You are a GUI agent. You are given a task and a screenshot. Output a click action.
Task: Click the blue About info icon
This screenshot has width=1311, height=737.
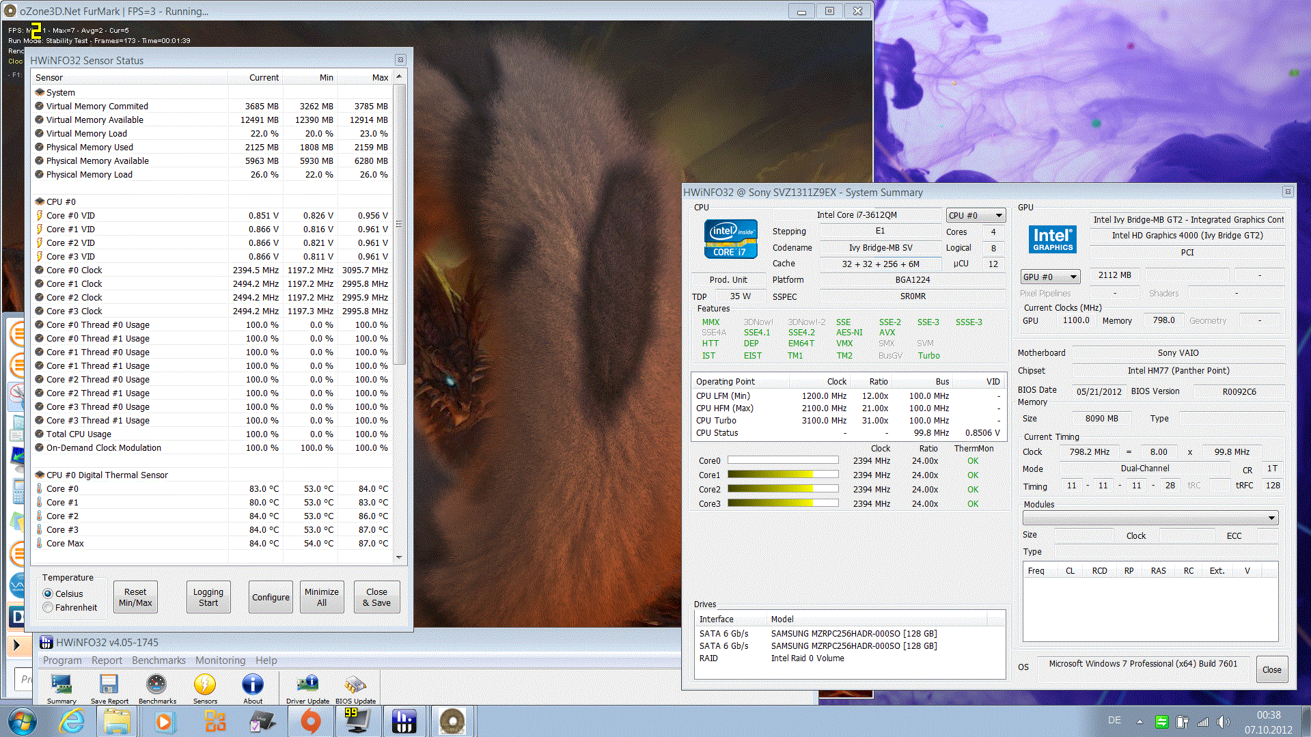pos(253,688)
